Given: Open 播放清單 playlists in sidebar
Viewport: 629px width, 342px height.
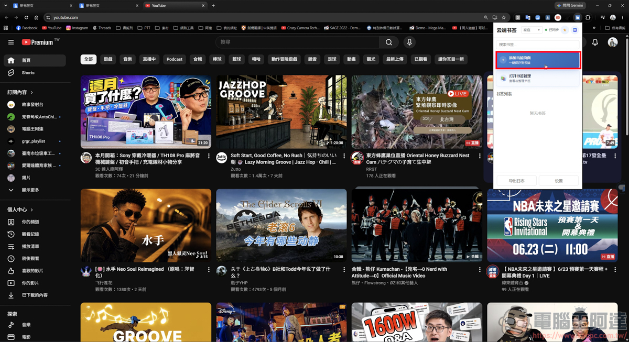Looking at the screenshot, I should (35, 246).
